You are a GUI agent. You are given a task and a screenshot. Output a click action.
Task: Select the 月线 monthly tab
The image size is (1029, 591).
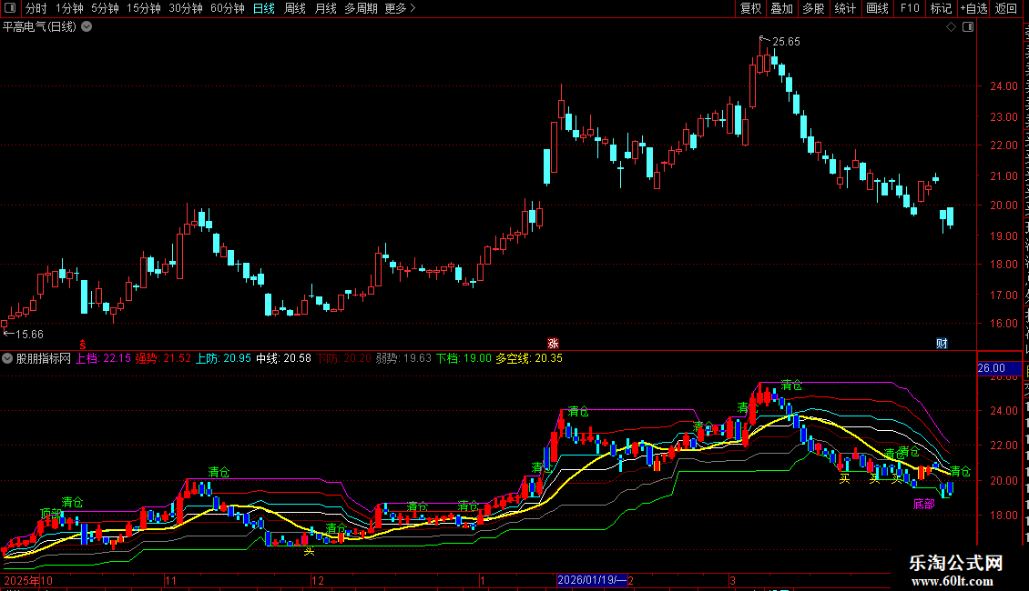(325, 8)
